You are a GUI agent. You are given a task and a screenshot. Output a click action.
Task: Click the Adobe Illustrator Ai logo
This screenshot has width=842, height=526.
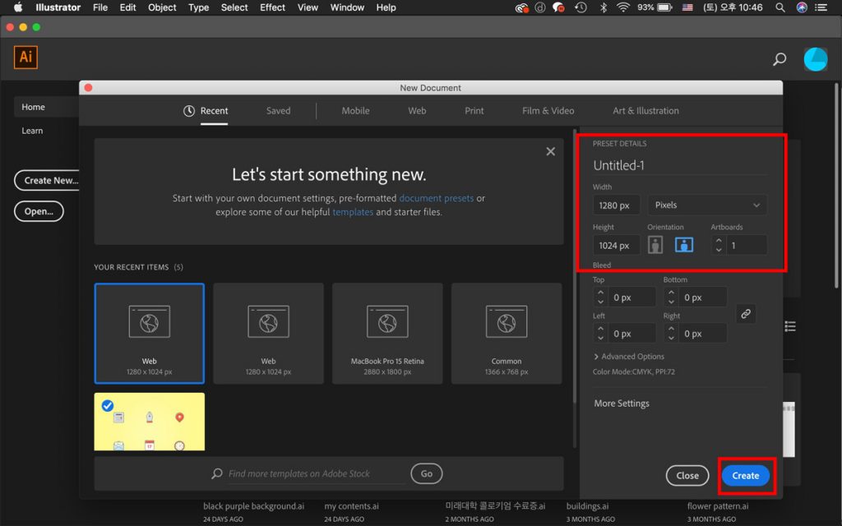coord(25,57)
